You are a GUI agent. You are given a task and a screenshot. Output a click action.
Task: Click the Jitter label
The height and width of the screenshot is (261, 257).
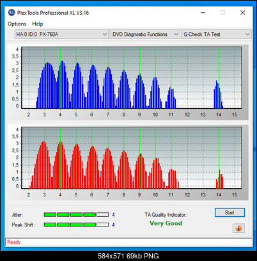click(x=17, y=215)
